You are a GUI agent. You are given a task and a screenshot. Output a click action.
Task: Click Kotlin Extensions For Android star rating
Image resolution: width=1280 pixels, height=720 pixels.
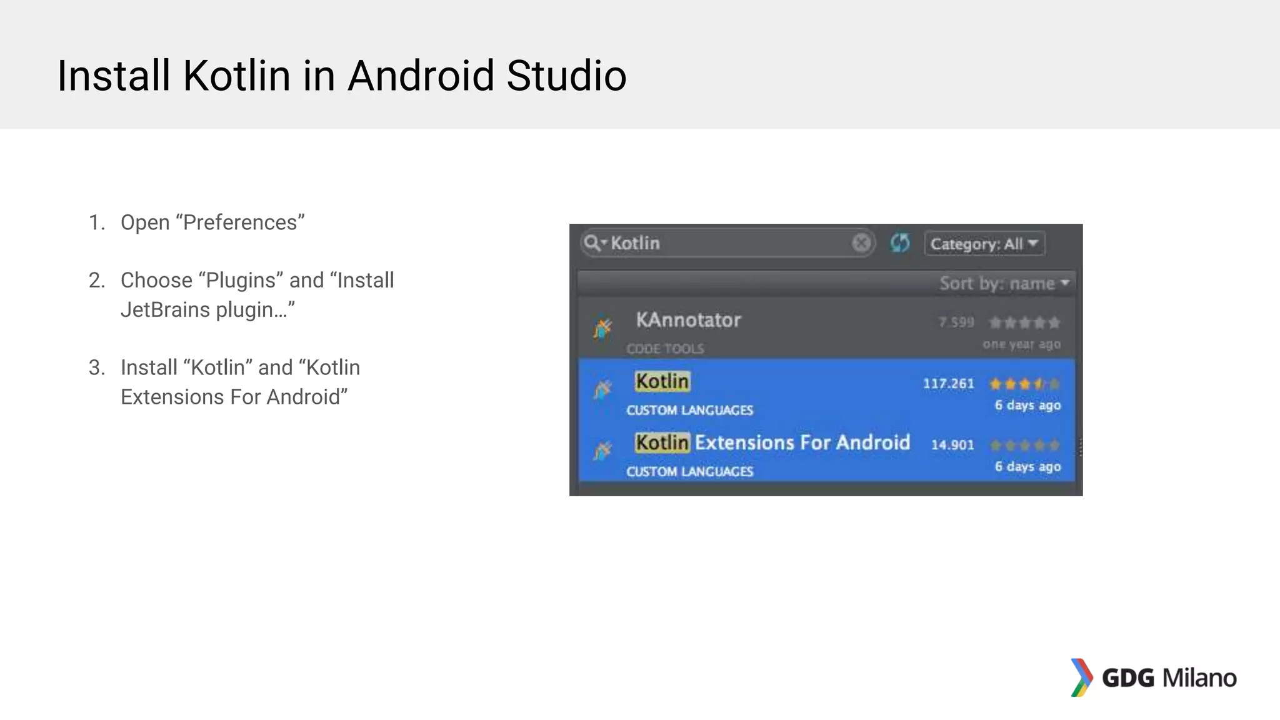[x=1024, y=445]
